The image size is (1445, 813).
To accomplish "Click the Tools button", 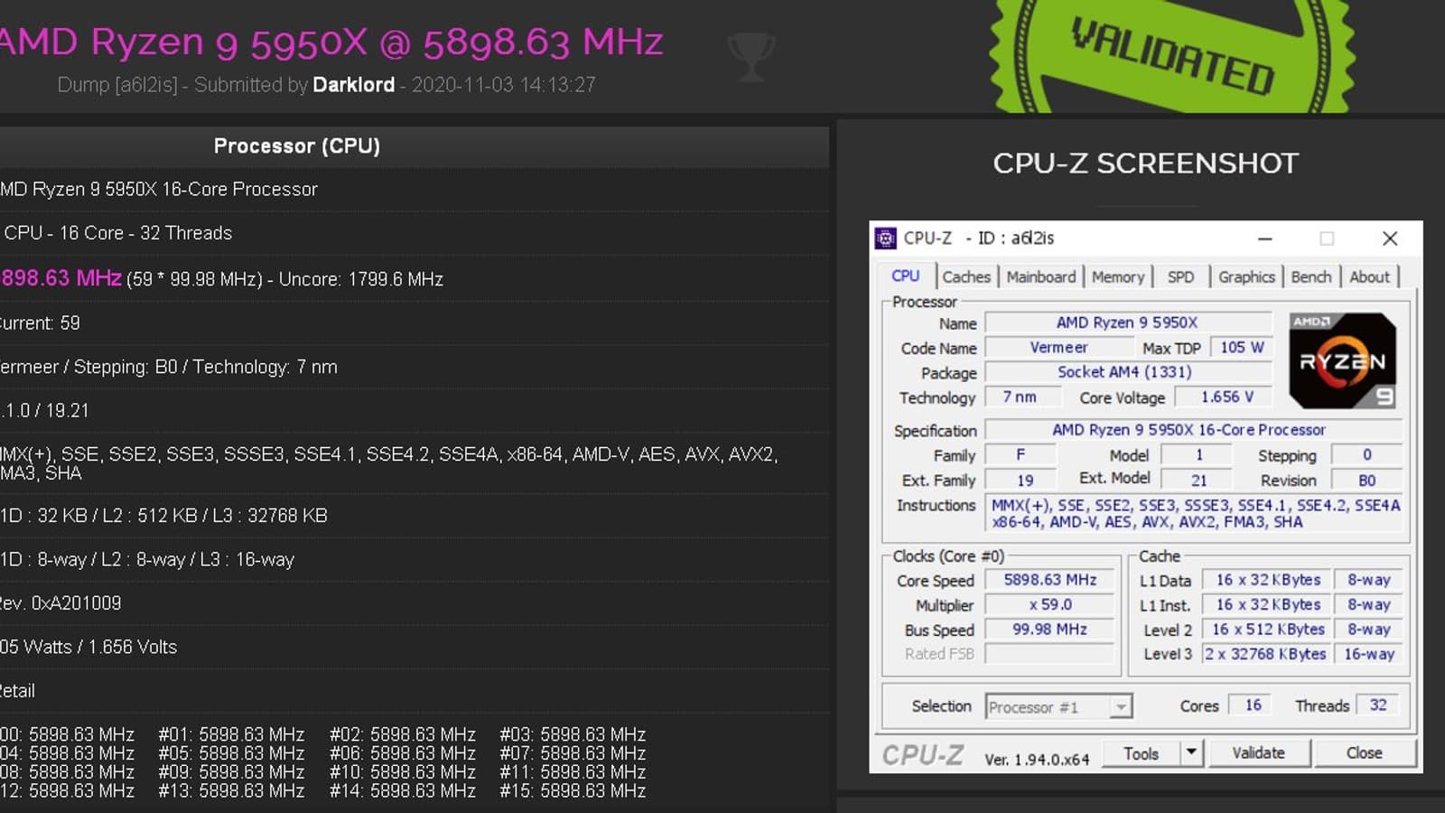I will click(x=1141, y=753).
